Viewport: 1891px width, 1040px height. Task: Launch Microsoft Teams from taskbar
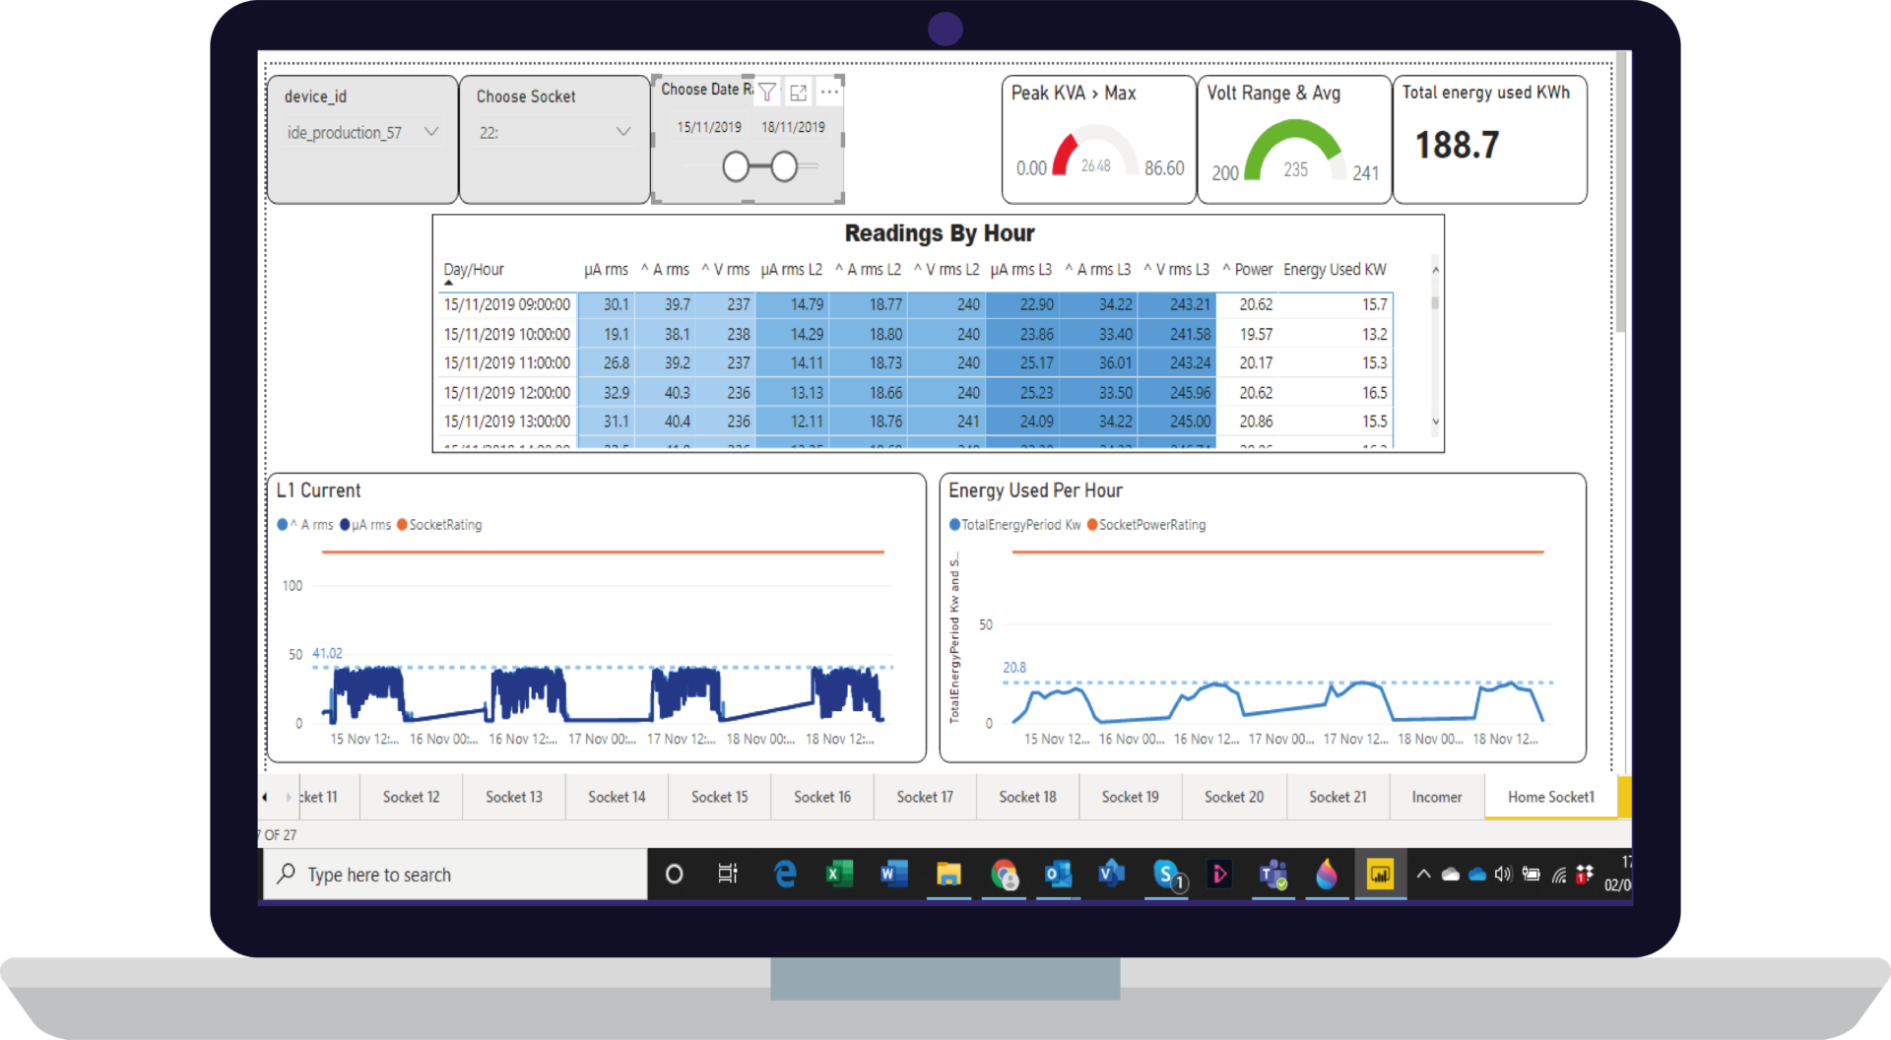coord(1273,874)
